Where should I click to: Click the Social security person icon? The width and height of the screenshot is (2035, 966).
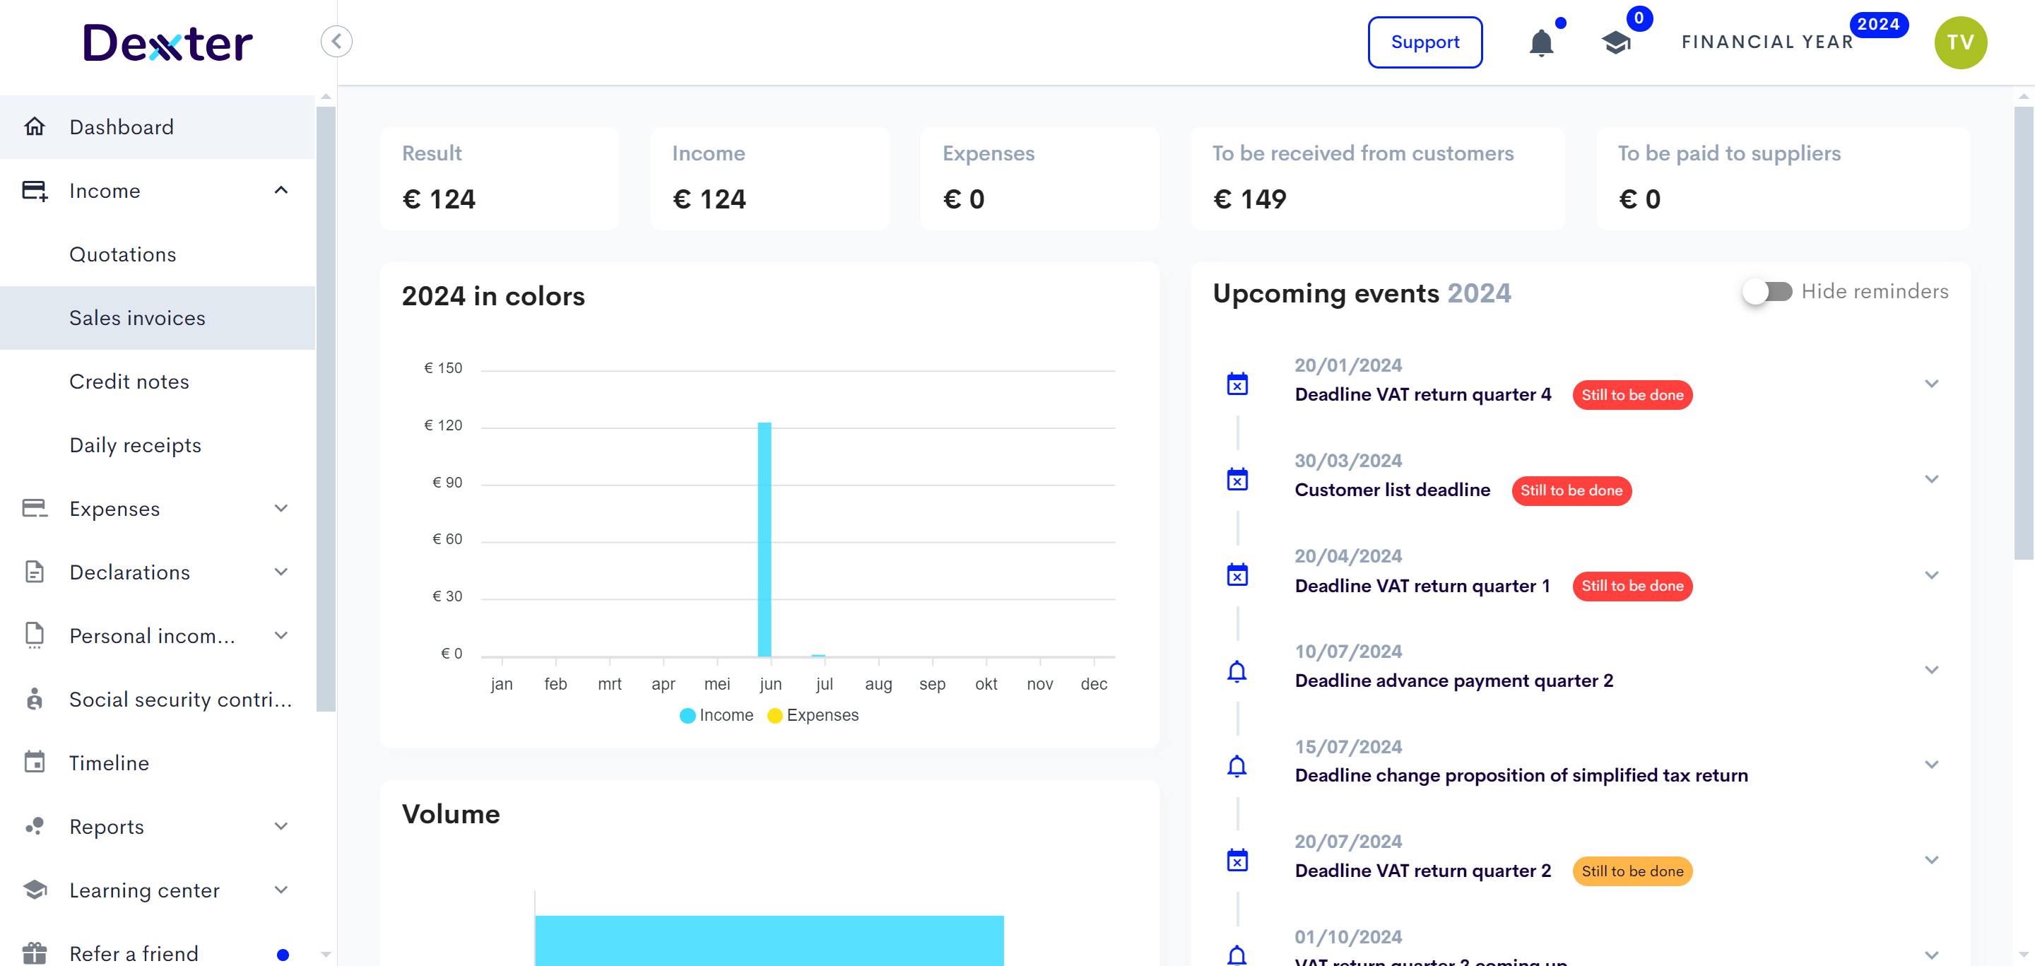tap(35, 699)
